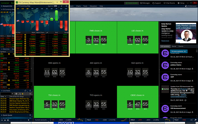Collapse the Live News gadget

coord(2,91)
